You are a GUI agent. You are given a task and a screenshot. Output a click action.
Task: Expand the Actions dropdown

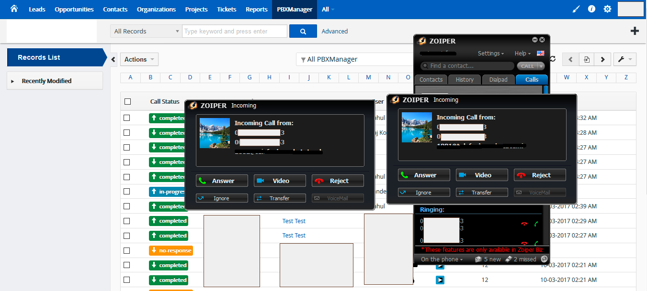(139, 59)
